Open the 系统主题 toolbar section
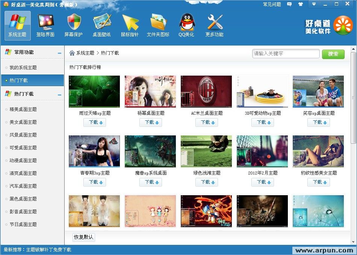Image resolution: width=357 pixels, height=255 pixels. click(x=17, y=25)
